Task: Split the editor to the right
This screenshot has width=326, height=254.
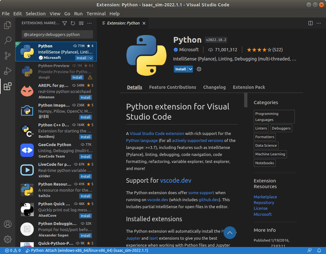Action: coord(310,23)
